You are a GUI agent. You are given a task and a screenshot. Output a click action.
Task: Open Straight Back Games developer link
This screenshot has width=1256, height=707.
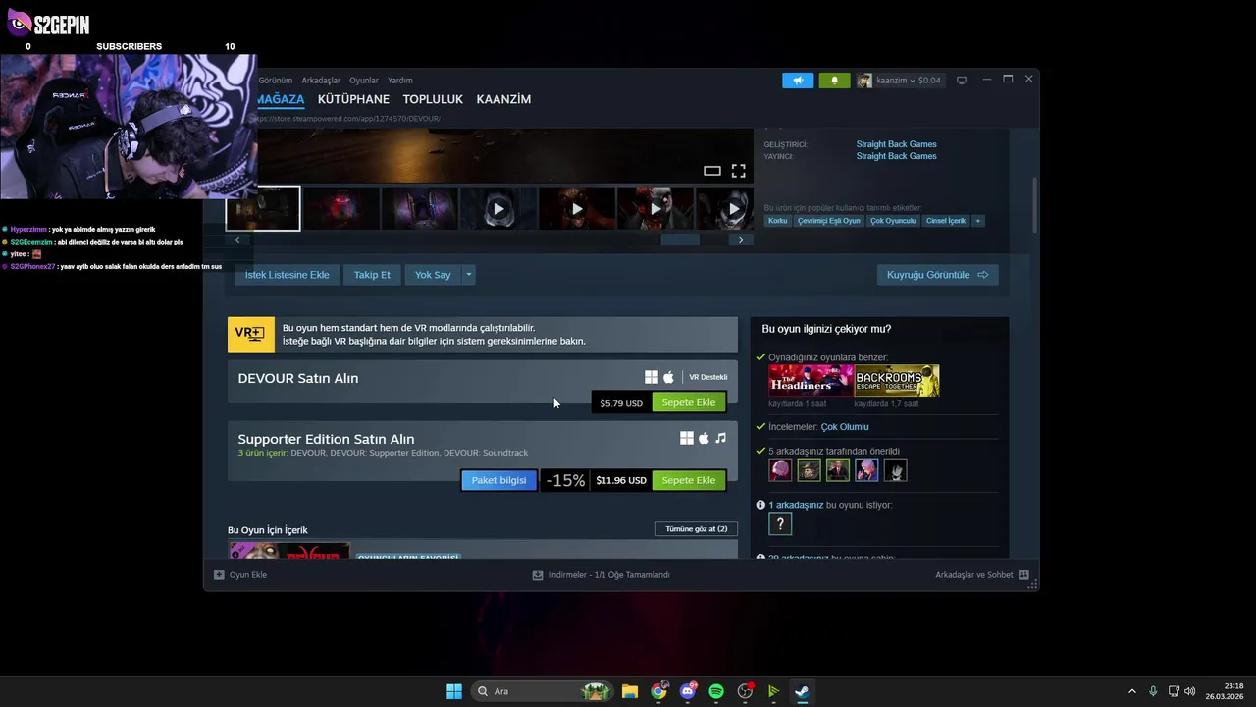coord(896,144)
